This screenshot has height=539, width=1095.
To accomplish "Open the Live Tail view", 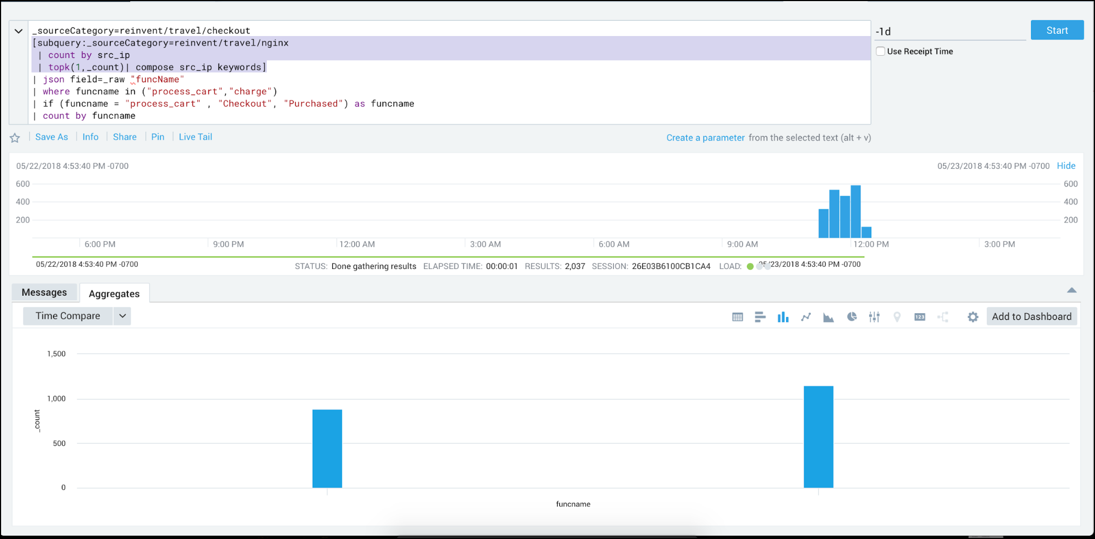I will coord(195,137).
